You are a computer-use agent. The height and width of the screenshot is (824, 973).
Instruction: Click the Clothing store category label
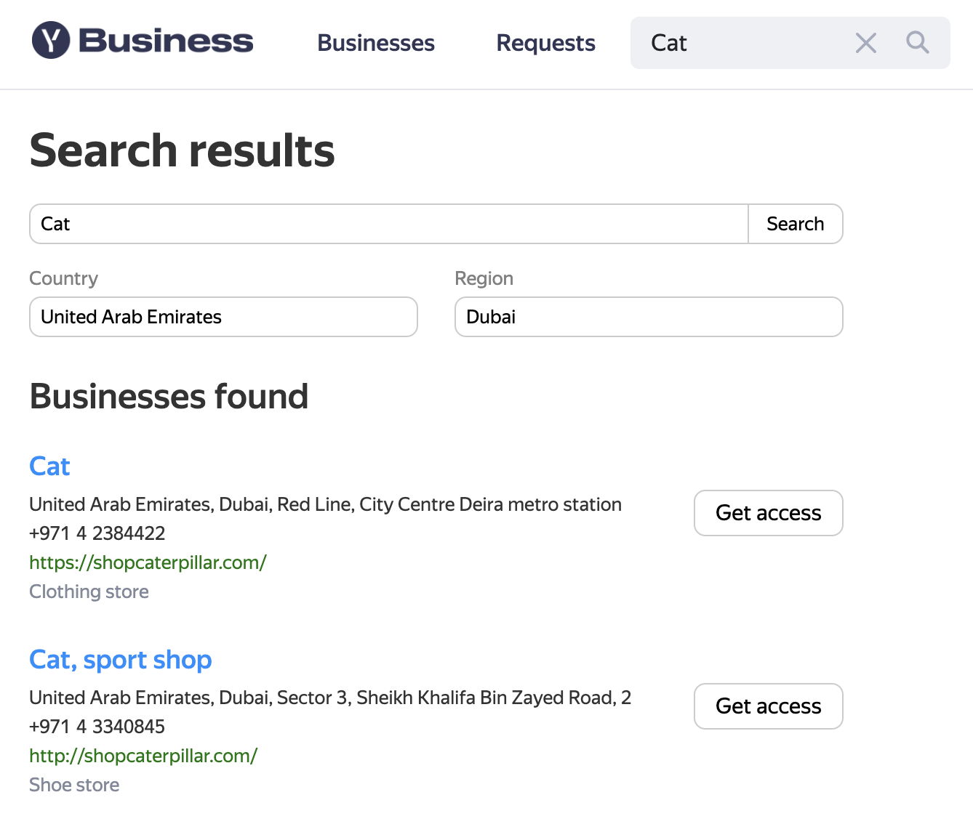(89, 591)
